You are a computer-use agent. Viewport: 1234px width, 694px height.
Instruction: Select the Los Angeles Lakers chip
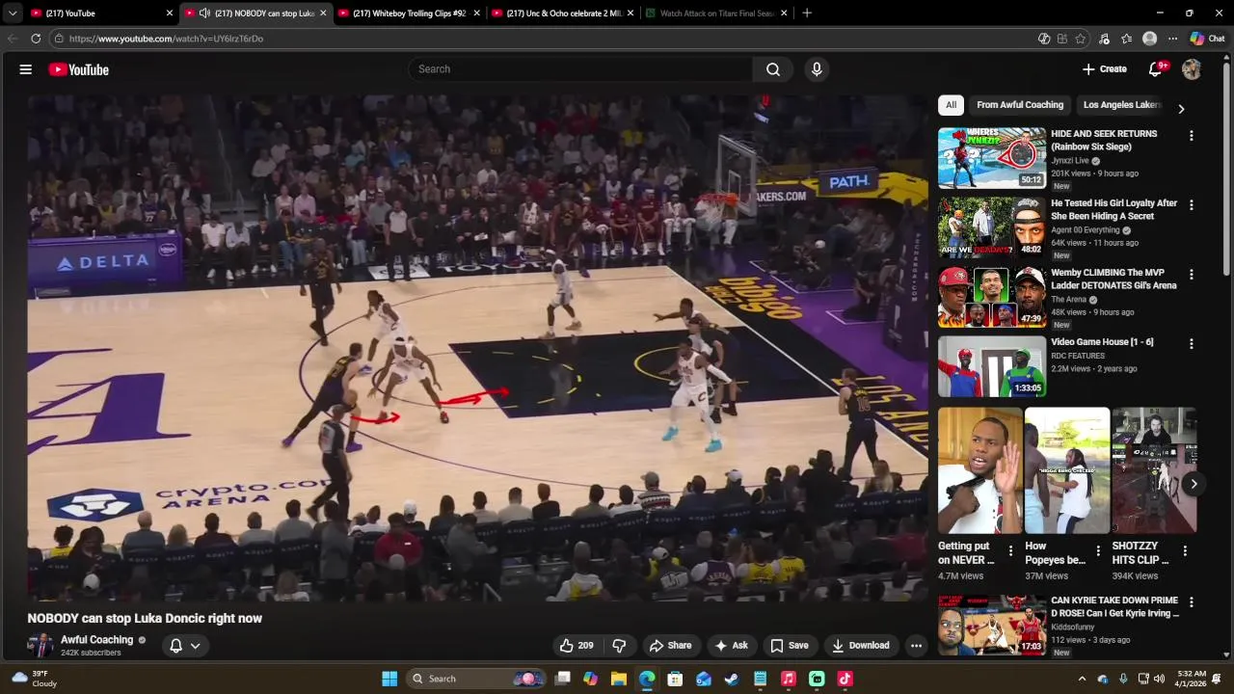(1121, 105)
